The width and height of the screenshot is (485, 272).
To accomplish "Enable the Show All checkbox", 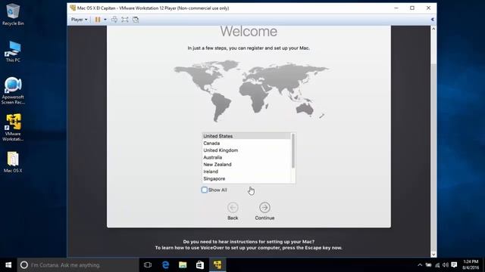I will coord(204,190).
